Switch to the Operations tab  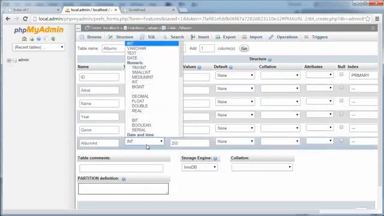(x=283, y=37)
